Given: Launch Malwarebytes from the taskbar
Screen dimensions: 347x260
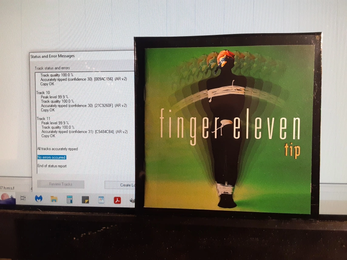Looking at the screenshot, I should pos(39,198).
